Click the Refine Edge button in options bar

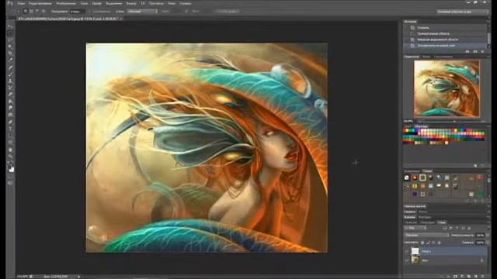coord(226,11)
